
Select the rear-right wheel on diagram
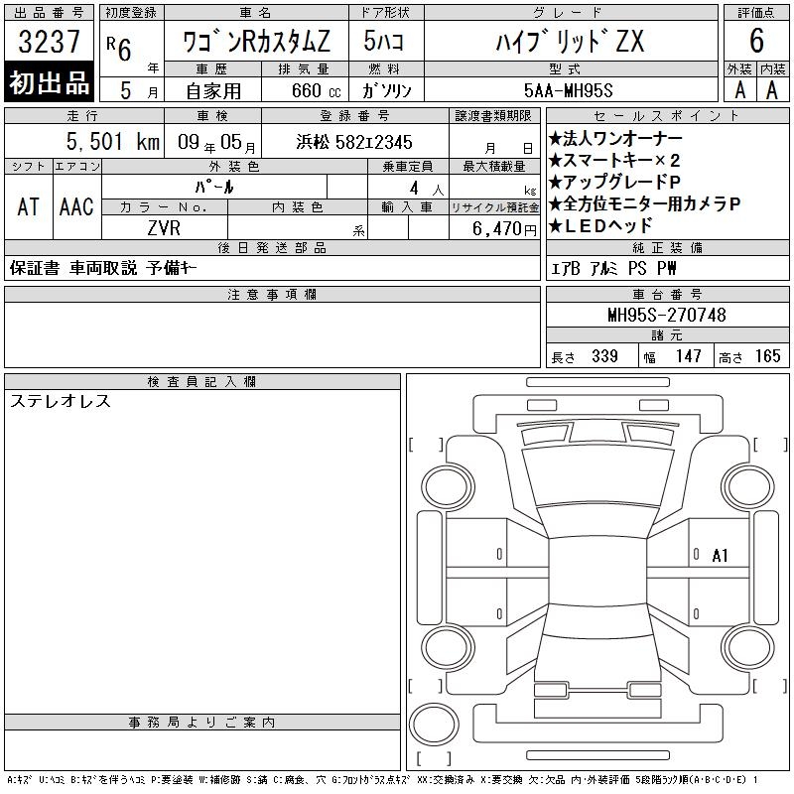[748, 647]
